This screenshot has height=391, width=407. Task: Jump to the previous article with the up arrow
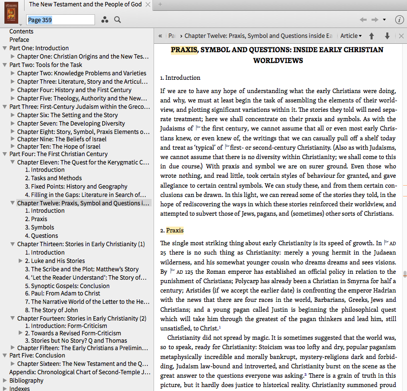372,36
